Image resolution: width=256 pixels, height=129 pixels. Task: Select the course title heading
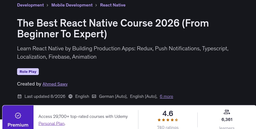113,28
